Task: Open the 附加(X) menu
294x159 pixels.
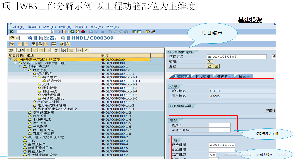Action: pos(65,27)
